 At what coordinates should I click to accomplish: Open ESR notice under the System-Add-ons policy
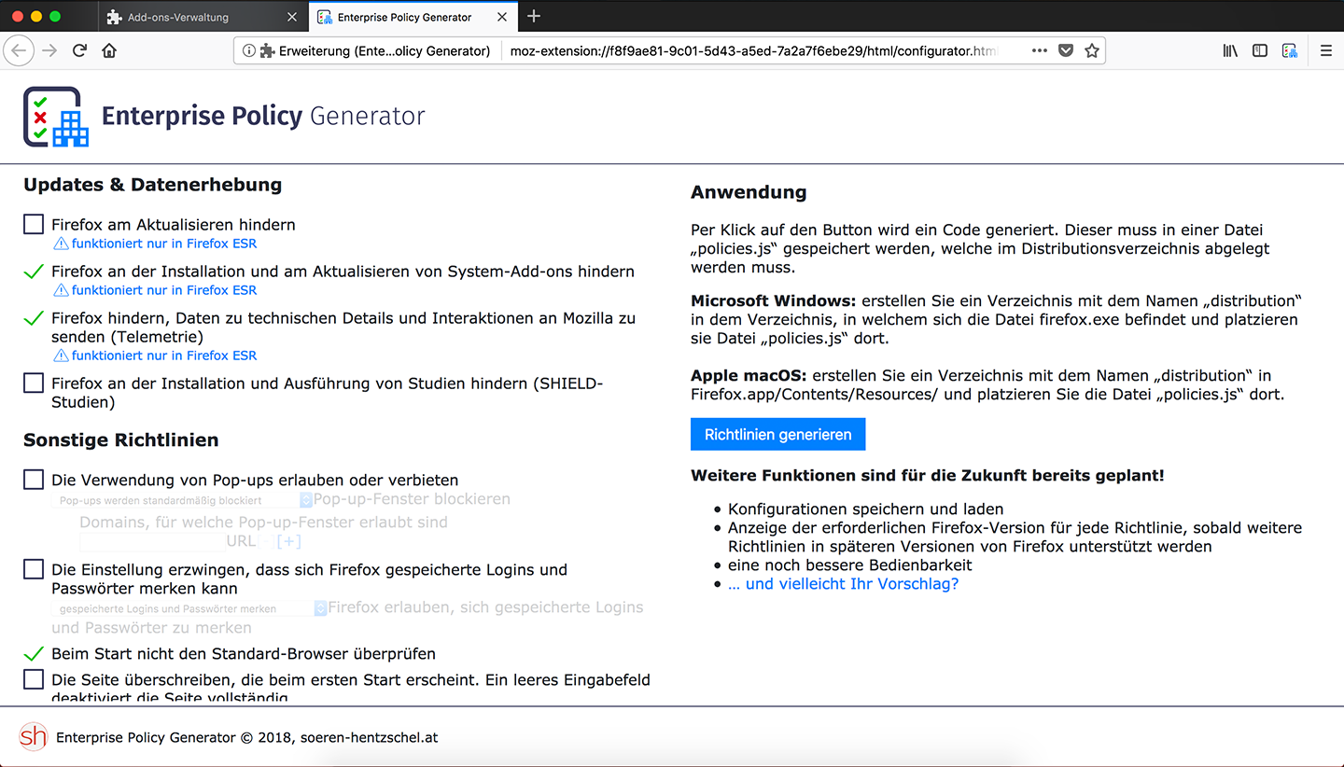pos(155,290)
